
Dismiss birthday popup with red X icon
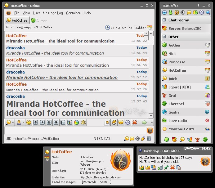click(172, 167)
